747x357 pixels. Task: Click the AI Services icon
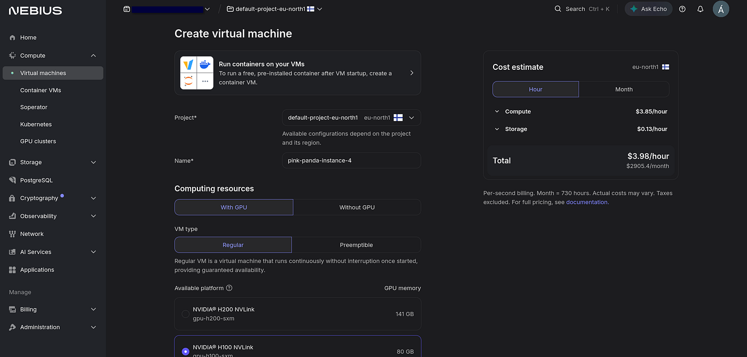pos(12,252)
